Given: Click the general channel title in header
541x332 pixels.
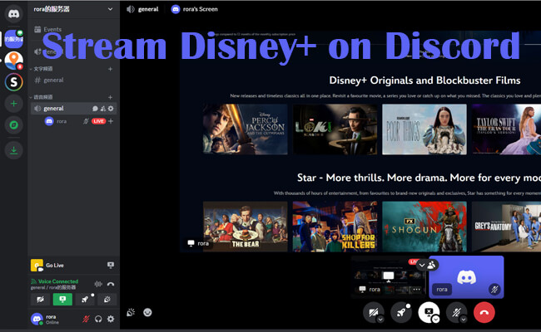Looking at the screenshot, I should click(x=148, y=9).
